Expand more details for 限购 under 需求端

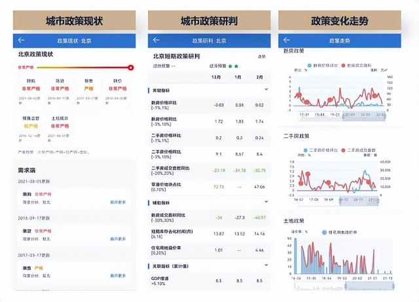point(118,202)
